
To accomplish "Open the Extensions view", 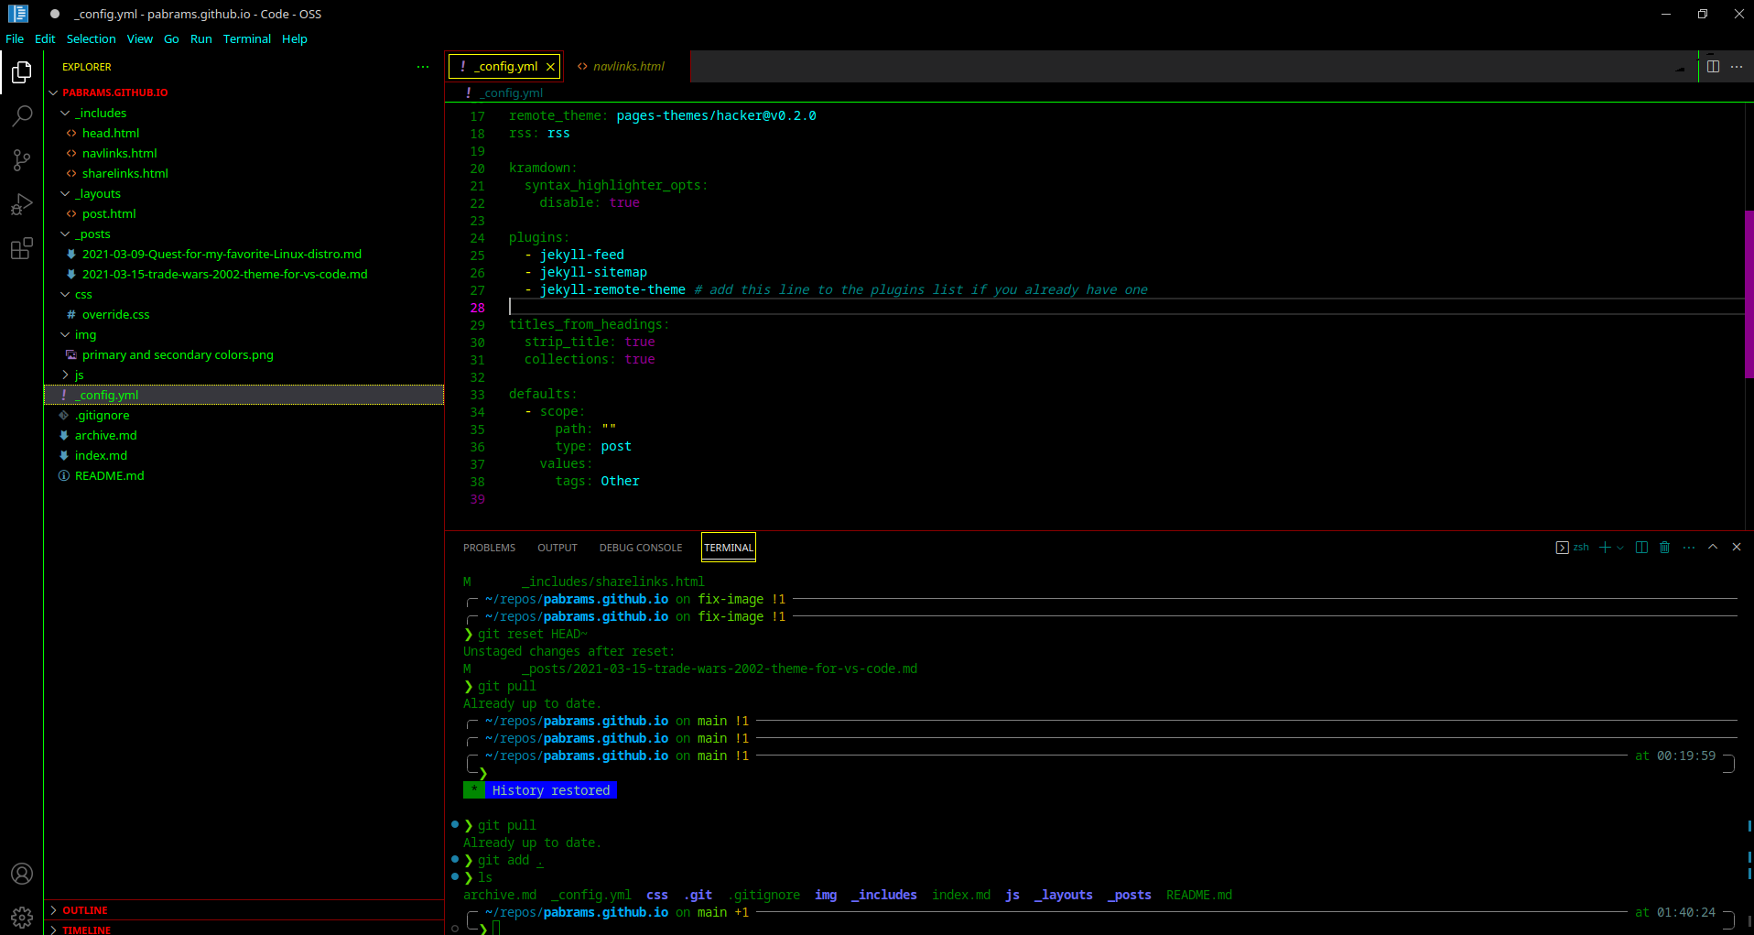I will [x=22, y=248].
